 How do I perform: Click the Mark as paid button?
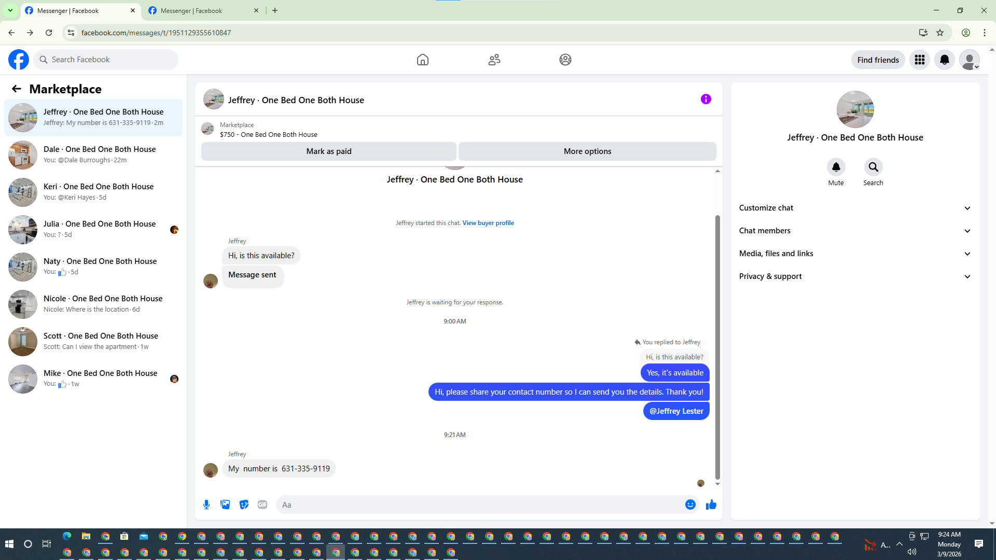click(x=328, y=151)
